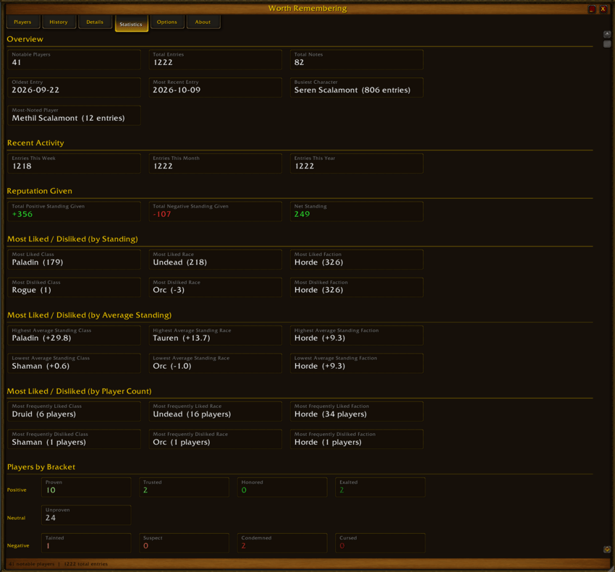Open the History tab
This screenshot has height=572, width=615.
coord(59,22)
